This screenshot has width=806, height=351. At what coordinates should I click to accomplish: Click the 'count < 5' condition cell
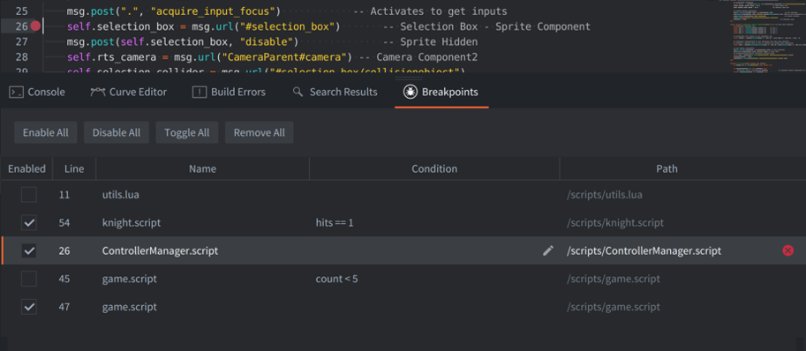click(x=336, y=279)
